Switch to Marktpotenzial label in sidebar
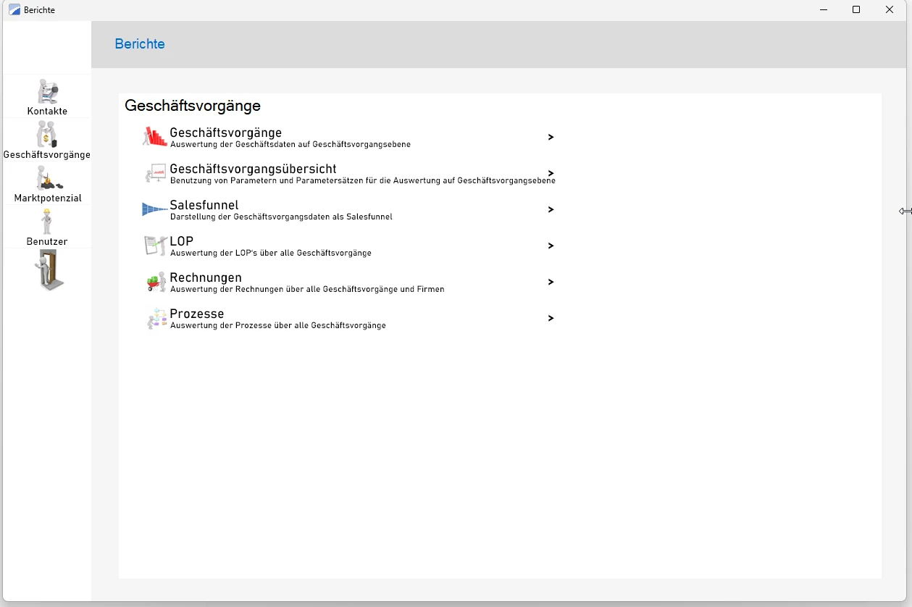The height and width of the screenshot is (607, 912). (48, 198)
